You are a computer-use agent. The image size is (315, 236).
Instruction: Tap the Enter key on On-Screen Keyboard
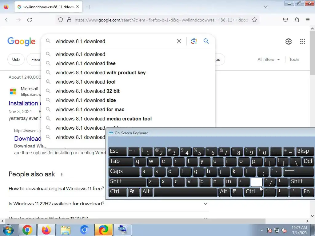[x=298, y=172]
